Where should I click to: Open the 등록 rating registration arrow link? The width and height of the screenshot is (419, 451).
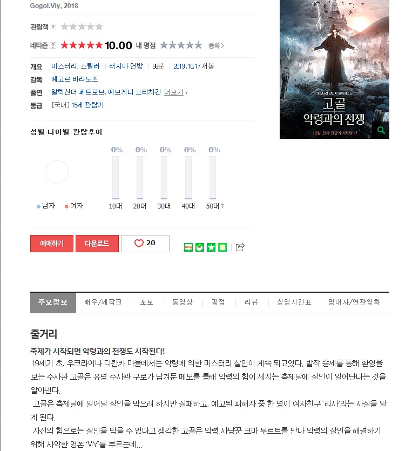pyautogui.click(x=217, y=45)
